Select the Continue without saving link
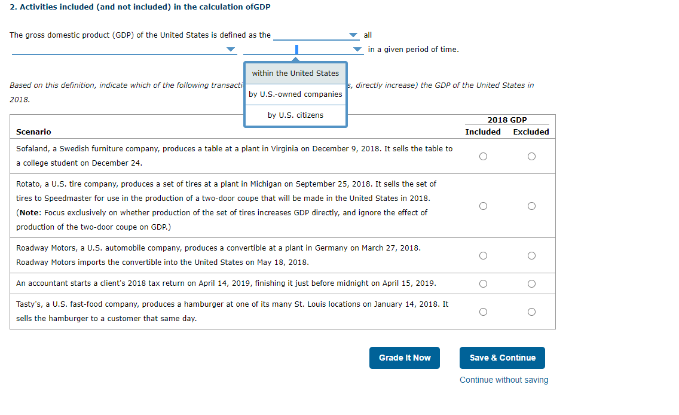The width and height of the screenshot is (679, 415). (503, 380)
